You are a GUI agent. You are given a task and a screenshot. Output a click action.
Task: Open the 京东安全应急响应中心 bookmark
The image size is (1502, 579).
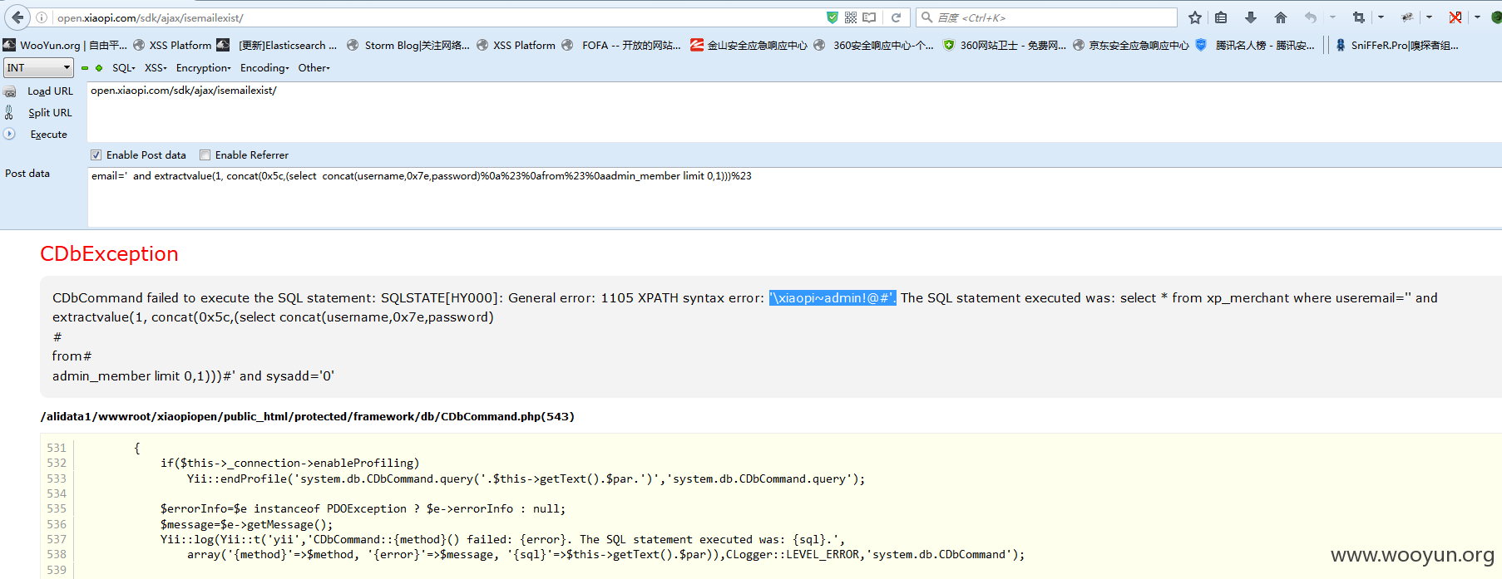pos(1131,45)
